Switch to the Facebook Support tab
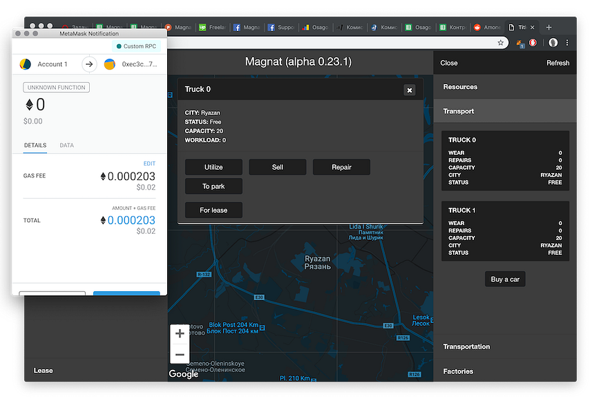The width and height of the screenshot is (601, 414). coord(281,27)
